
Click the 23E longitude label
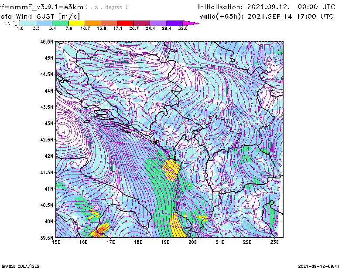(274, 242)
